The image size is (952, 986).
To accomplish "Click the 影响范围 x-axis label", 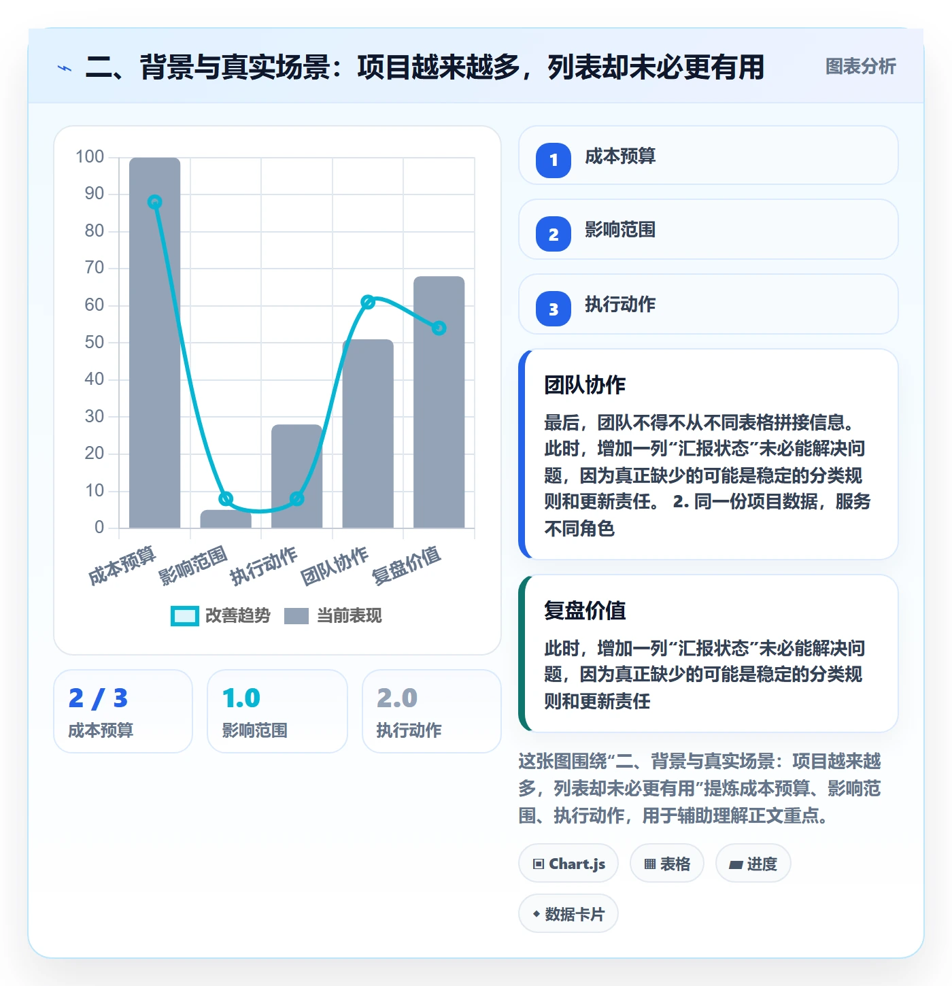I will point(193,565).
